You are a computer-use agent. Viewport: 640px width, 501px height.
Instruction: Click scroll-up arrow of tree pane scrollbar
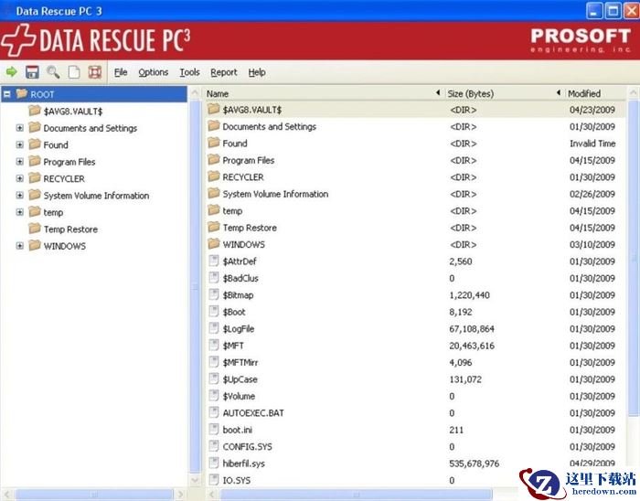195,93
